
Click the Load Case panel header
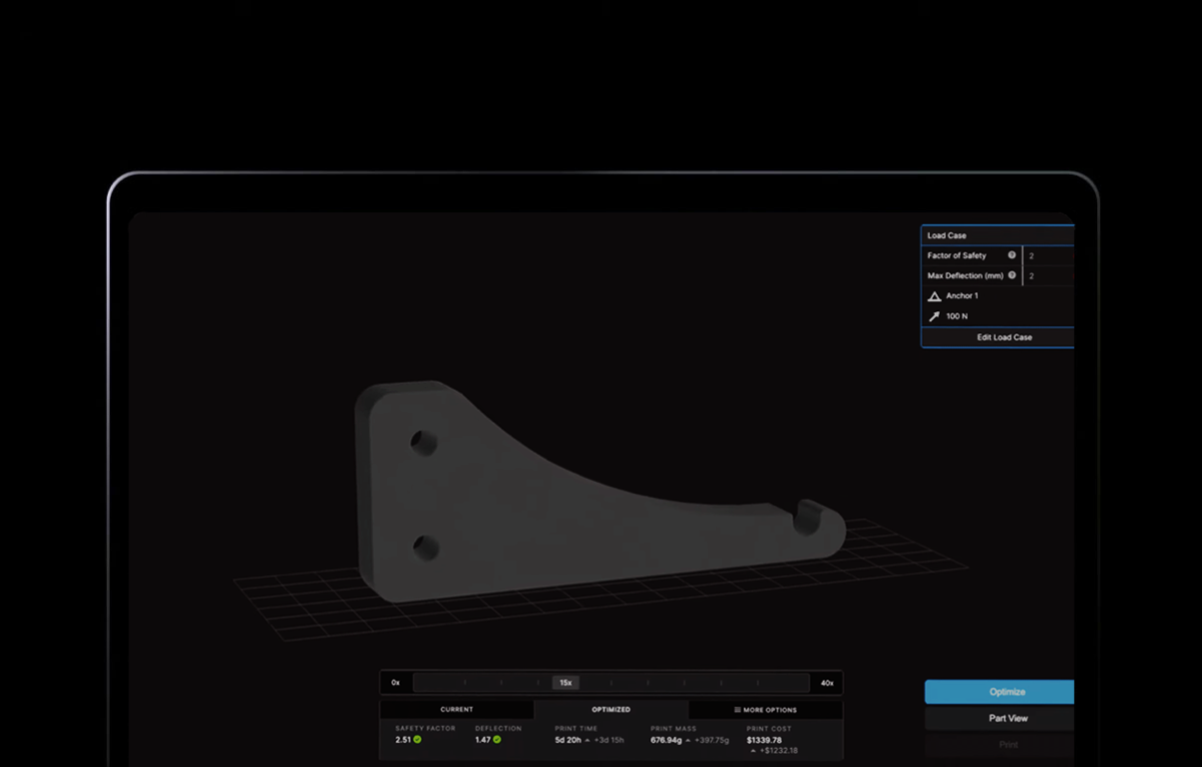[998, 235]
